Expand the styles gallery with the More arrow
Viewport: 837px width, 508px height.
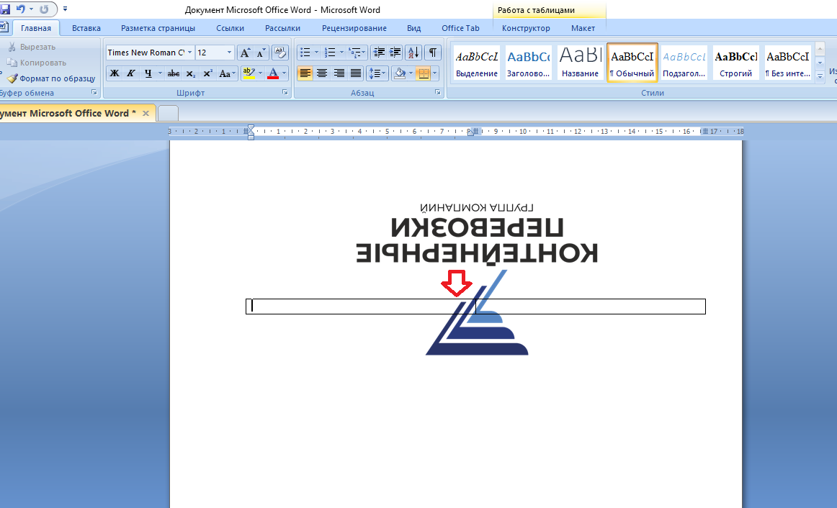pos(820,76)
